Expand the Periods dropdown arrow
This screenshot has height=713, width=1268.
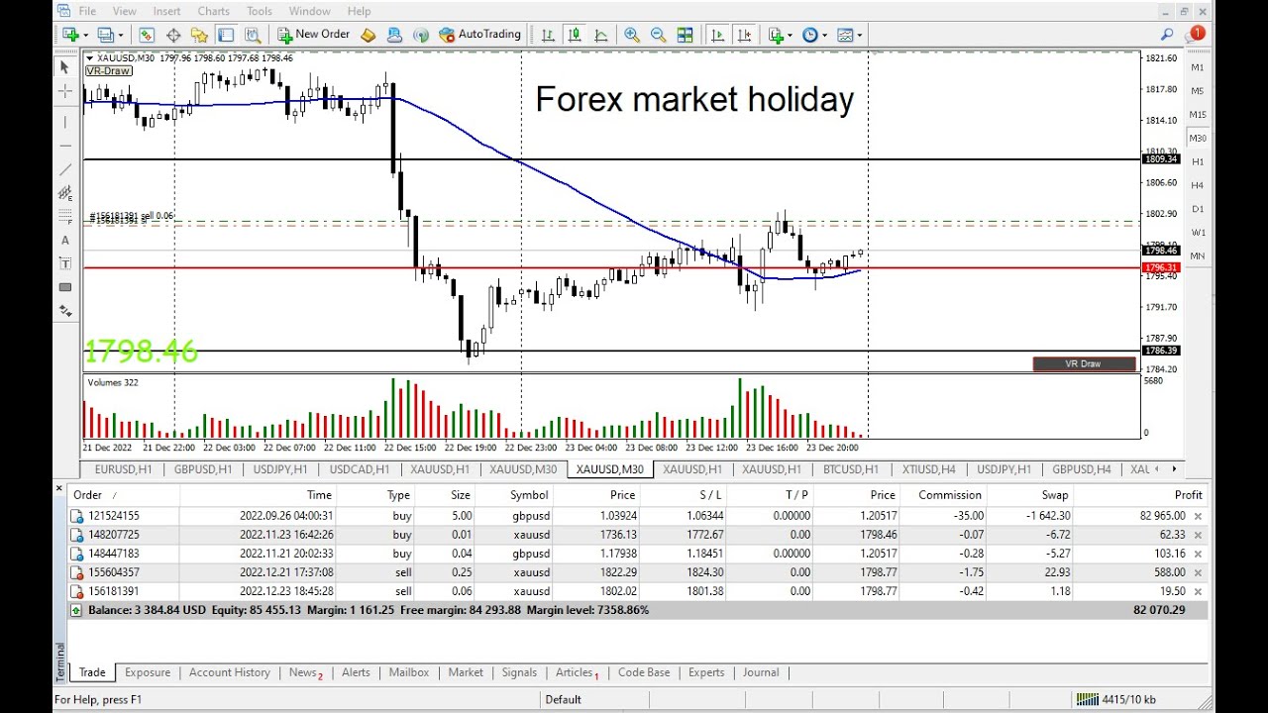click(826, 35)
